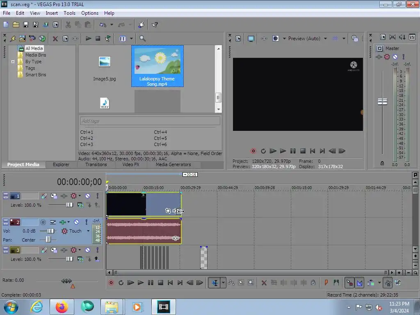This screenshot has height=315, width=420.
Task: Mute audio track 2
Action: pyautogui.click(x=77, y=222)
